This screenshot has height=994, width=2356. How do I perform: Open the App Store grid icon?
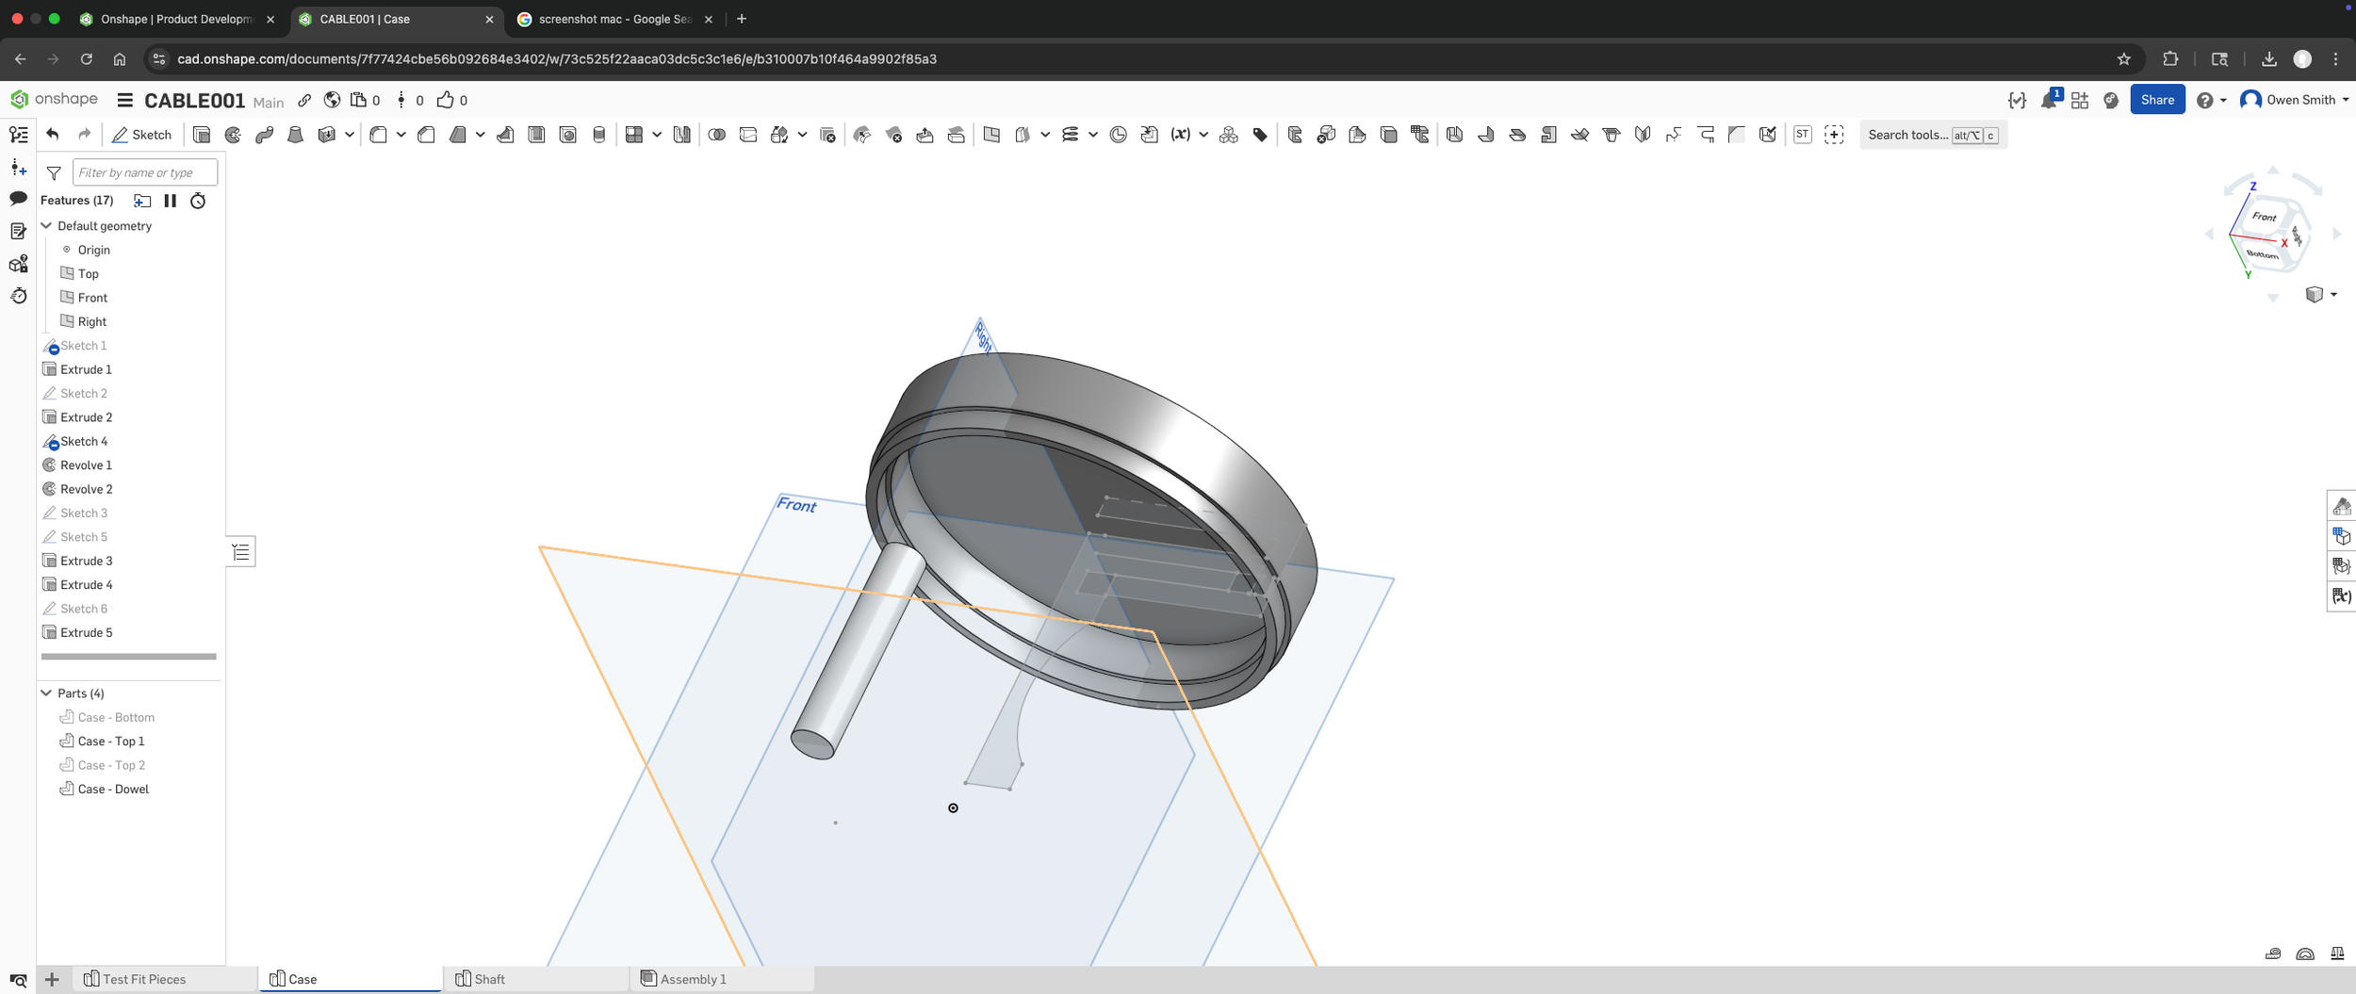point(2080,100)
